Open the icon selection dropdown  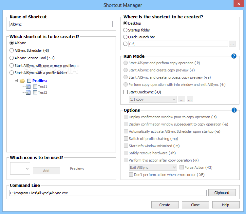point(20,169)
